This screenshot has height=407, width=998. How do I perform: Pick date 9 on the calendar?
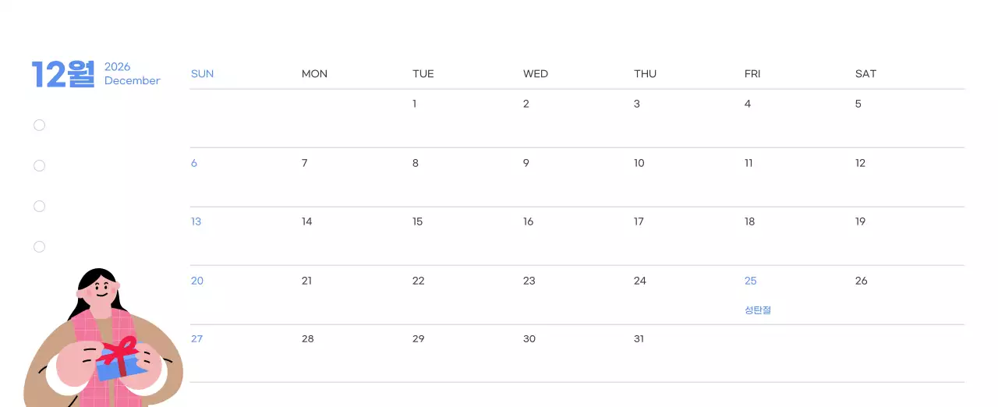pyautogui.click(x=526, y=163)
